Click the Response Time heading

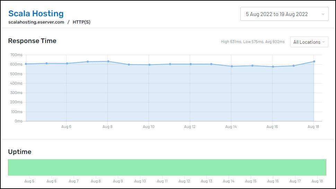coord(32,41)
